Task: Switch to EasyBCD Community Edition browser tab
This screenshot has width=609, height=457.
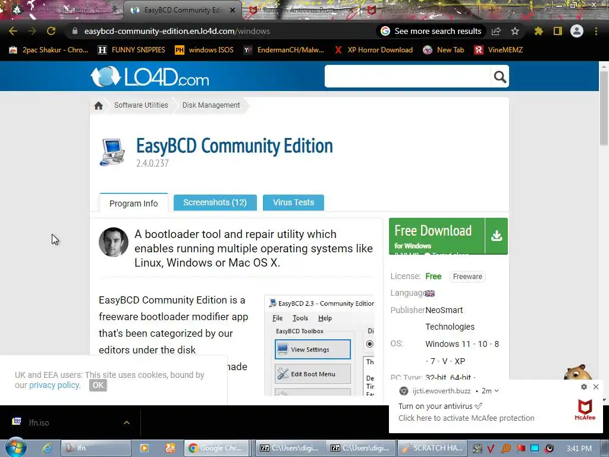Action: pos(182,10)
